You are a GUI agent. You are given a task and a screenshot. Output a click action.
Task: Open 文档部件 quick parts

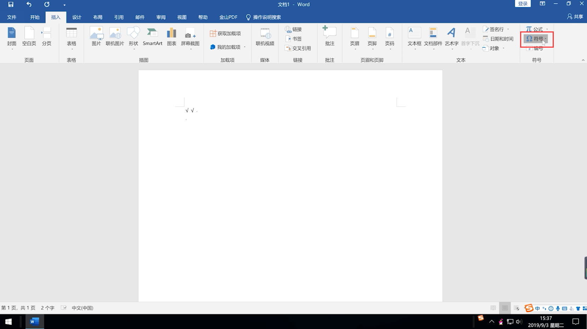(433, 37)
